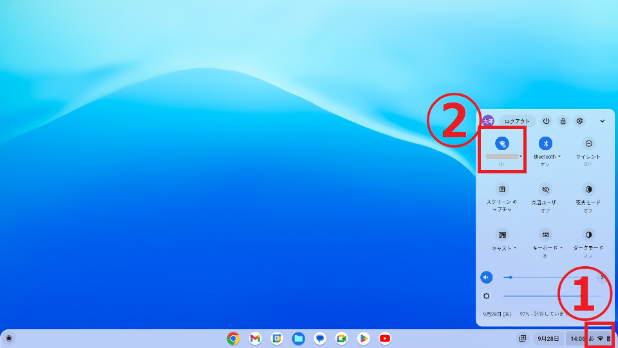
Task: Adjust the volume slider
Action: 550,277
